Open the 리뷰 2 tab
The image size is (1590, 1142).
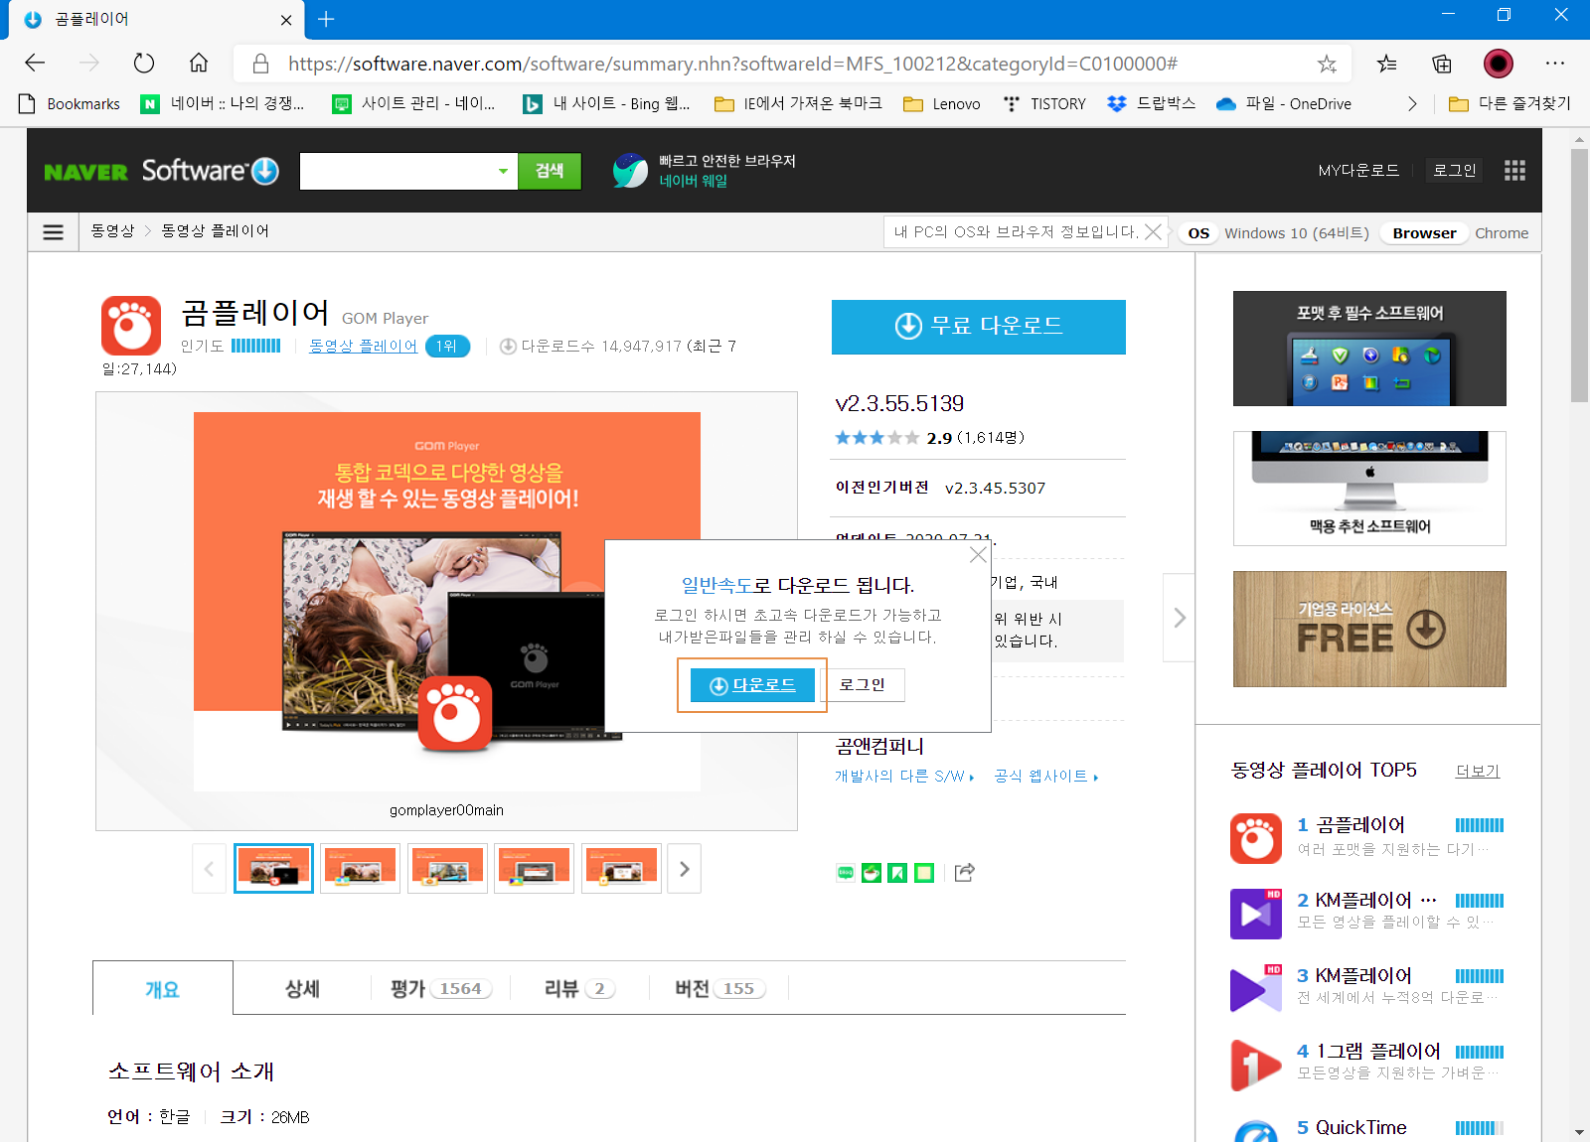click(x=579, y=989)
